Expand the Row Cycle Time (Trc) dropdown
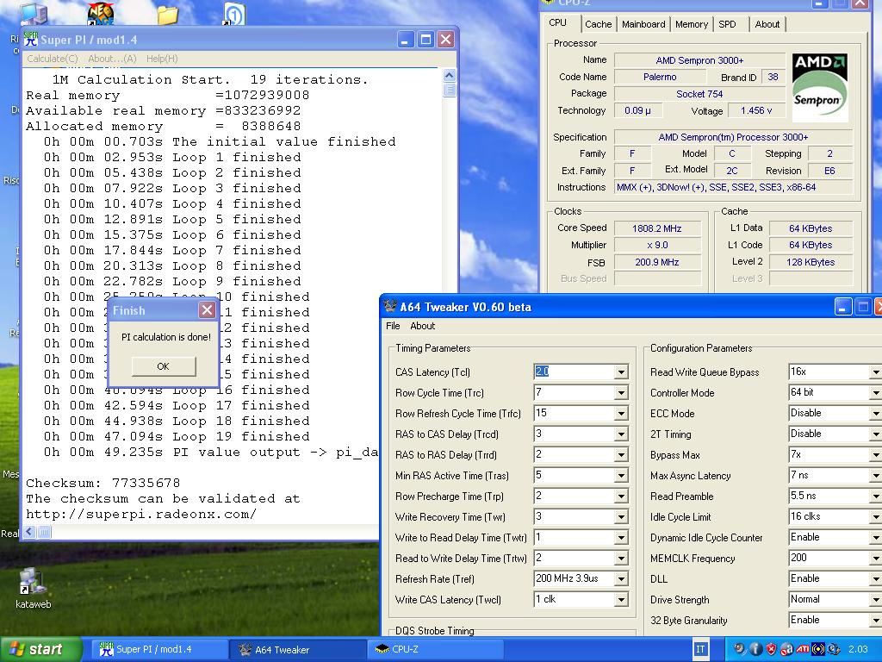882x662 pixels. tap(621, 393)
